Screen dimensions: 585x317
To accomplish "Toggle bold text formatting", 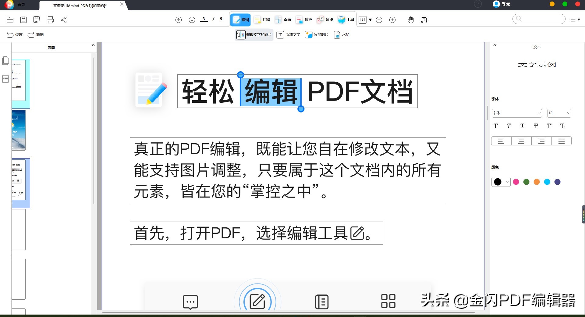I will 495,126.
